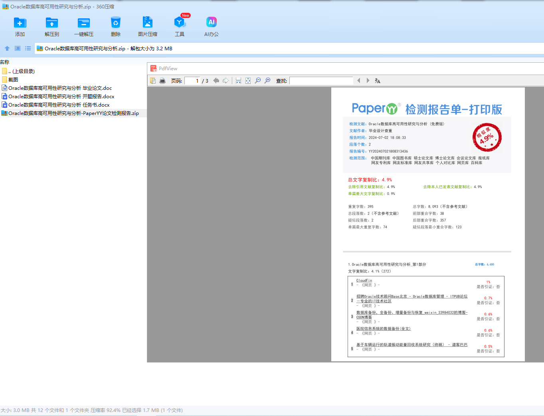Zoom out of the PDF preview
The height and width of the screenshot is (416, 544).
pos(258,81)
